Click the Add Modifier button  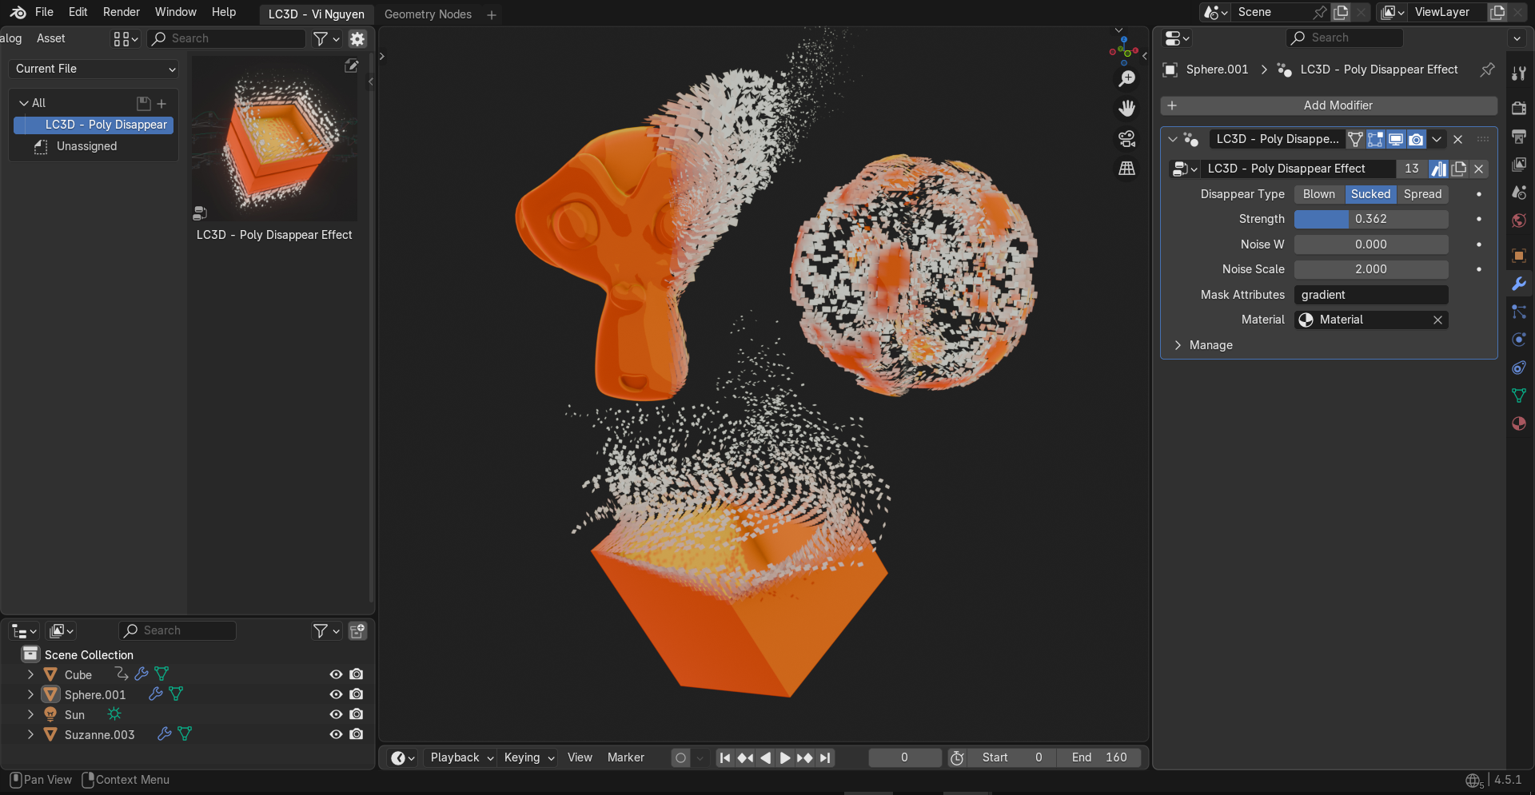tap(1329, 105)
